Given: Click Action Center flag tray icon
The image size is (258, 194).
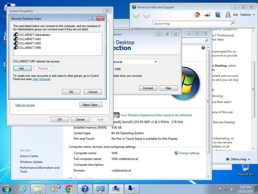Looking at the screenshot, I should pos(220,189).
